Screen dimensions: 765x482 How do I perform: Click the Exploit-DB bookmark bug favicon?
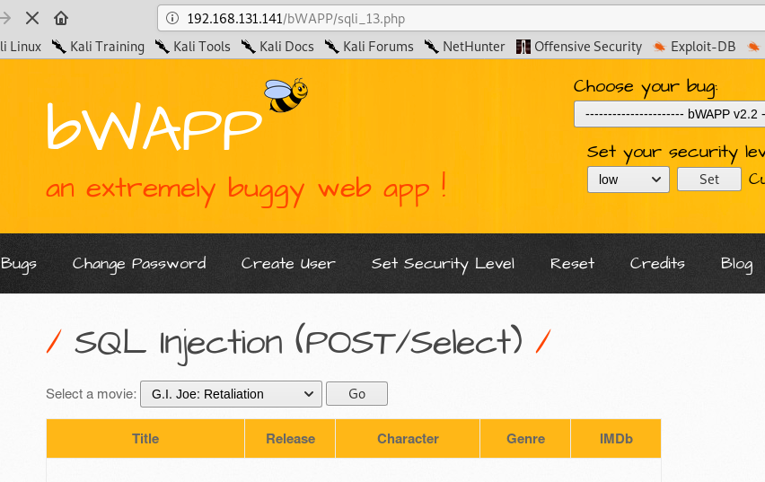[x=659, y=47]
